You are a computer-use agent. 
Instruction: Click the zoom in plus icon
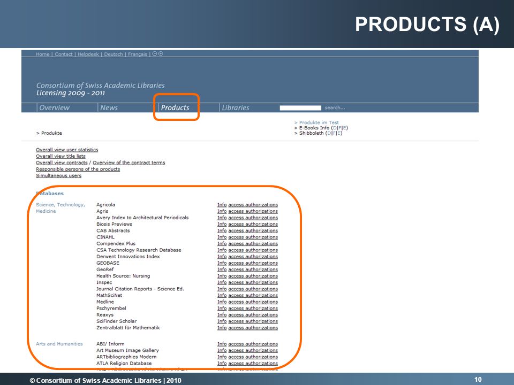(x=161, y=53)
